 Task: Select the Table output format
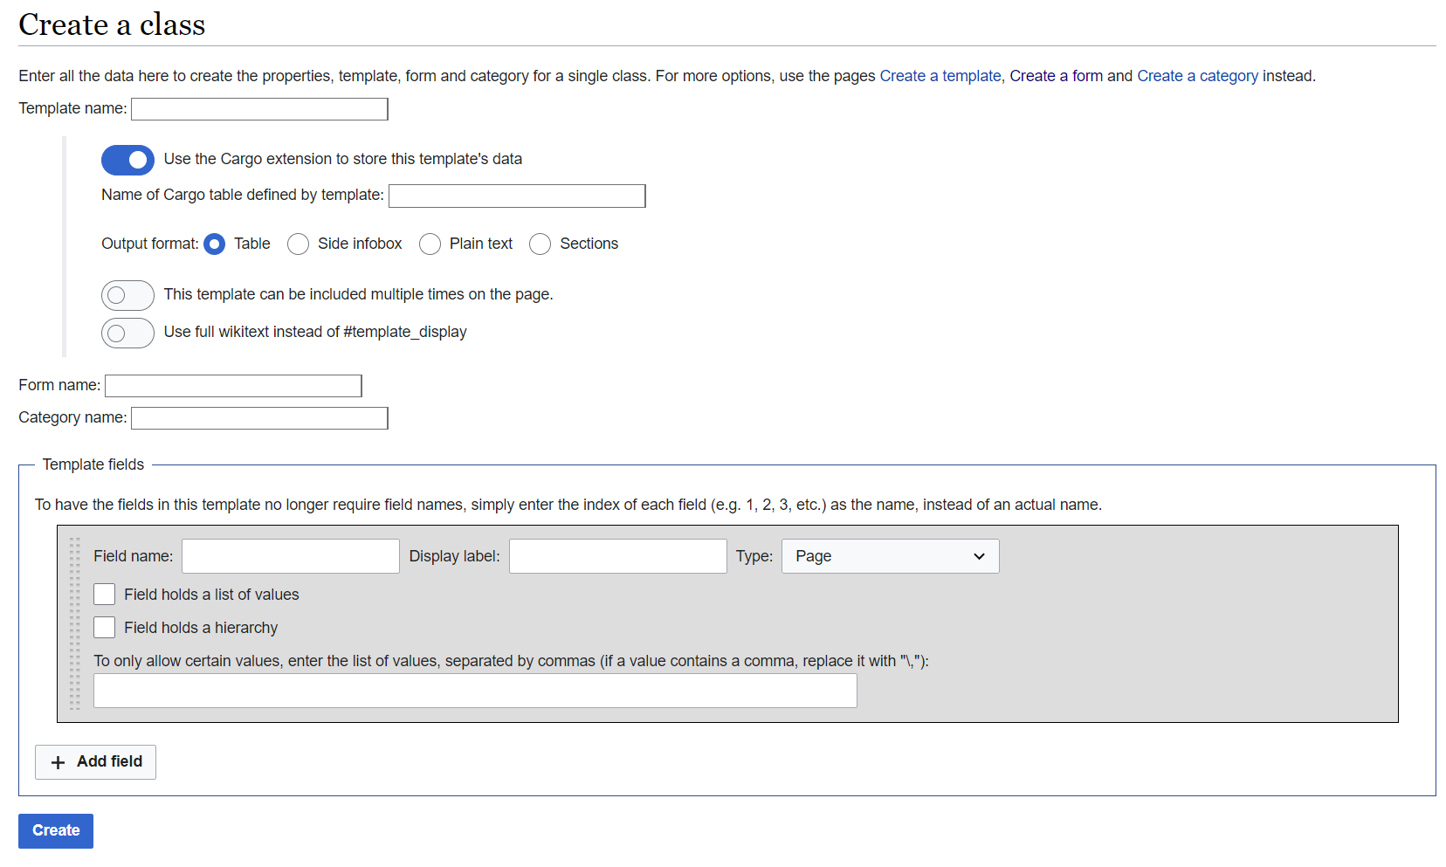214,244
